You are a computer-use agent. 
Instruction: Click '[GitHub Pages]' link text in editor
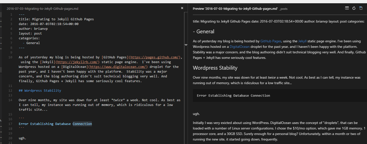click(x=115, y=57)
